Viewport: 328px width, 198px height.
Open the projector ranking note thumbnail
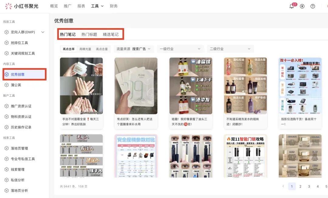(x=300, y=86)
